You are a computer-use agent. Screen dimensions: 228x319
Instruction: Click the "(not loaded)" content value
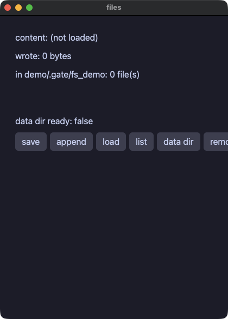74,38
